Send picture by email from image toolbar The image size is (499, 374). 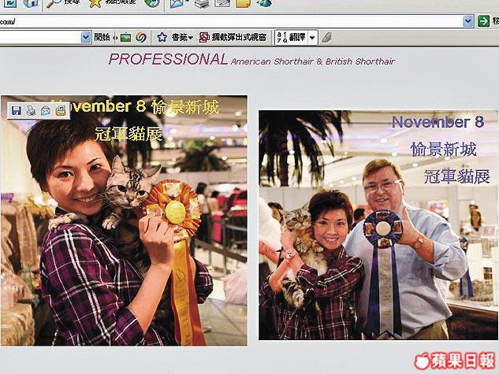pyautogui.click(x=46, y=111)
